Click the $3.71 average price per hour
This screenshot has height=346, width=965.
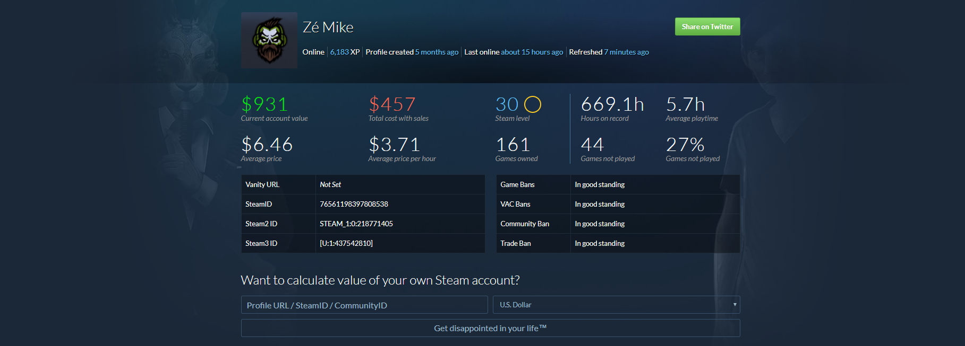(394, 144)
